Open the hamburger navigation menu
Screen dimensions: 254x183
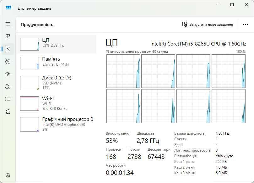pos(8,24)
